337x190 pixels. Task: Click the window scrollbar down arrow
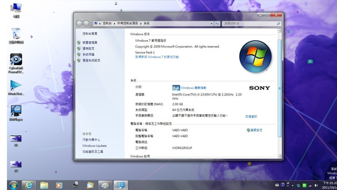(280, 156)
